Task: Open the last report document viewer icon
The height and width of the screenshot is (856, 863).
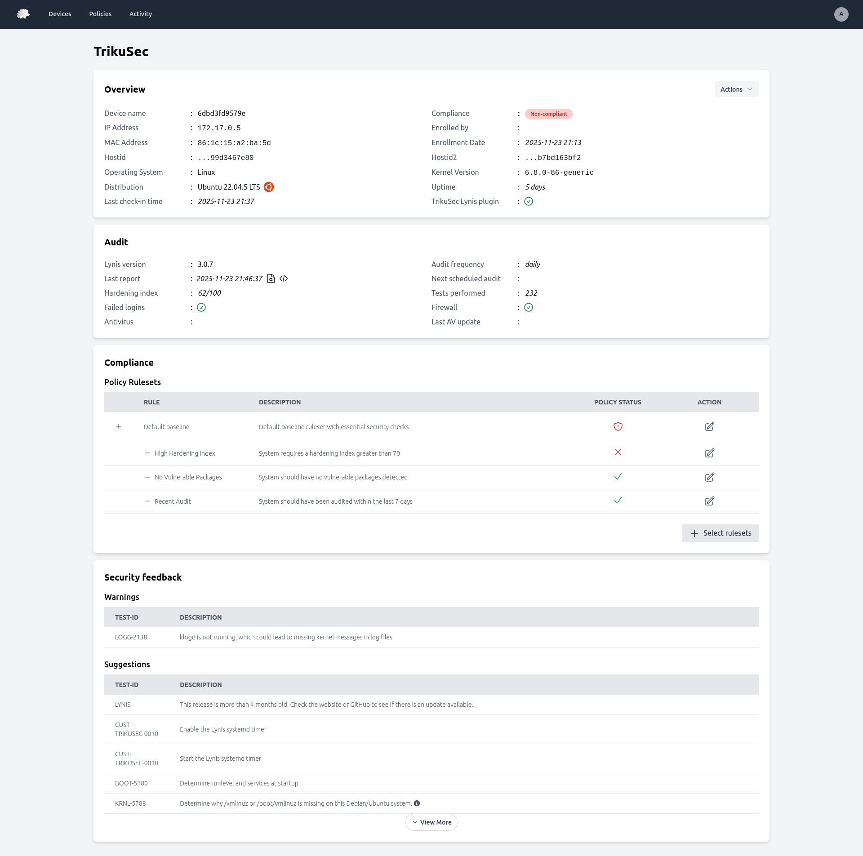Action: point(271,279)
